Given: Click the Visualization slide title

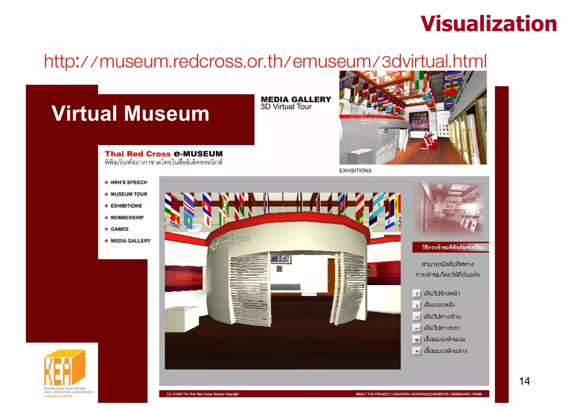Looking at the screenshot, I should pos(489,24).
